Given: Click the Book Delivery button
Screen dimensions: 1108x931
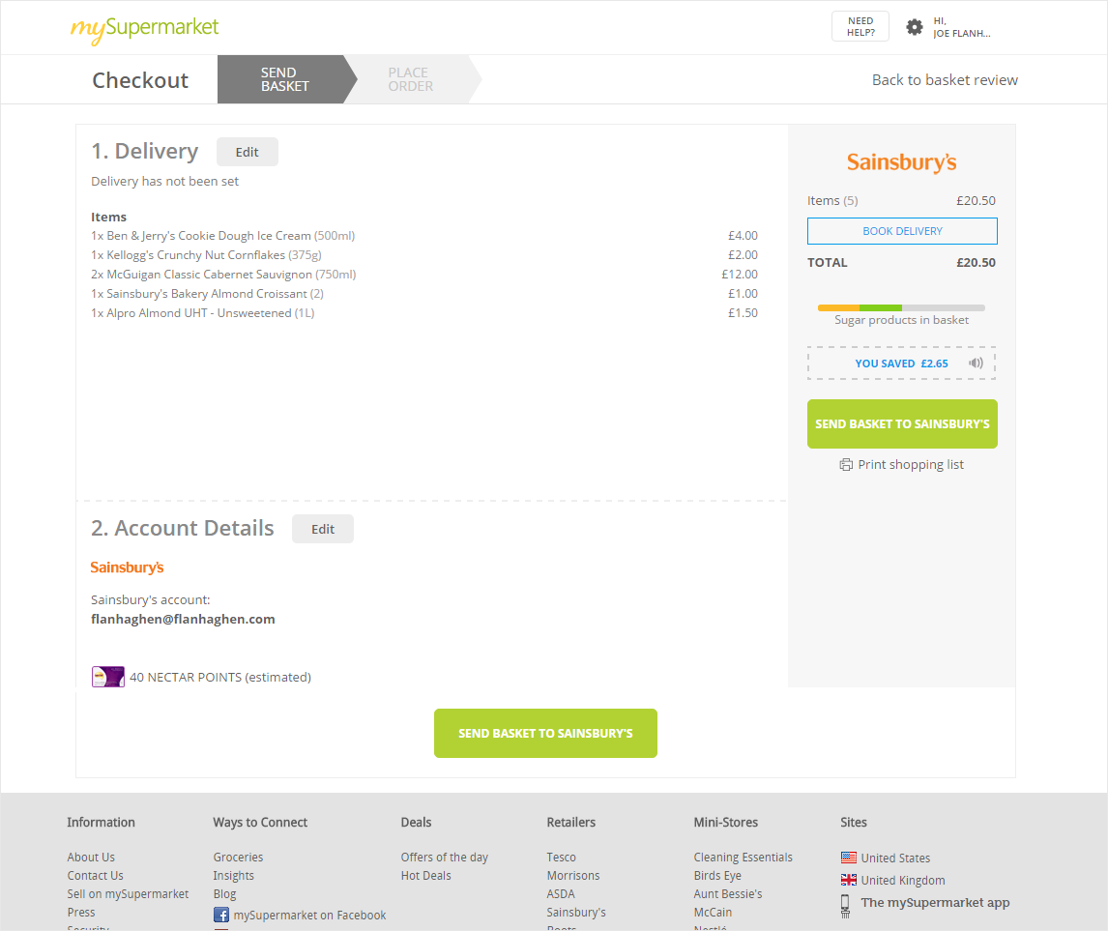Looking at the screenshot, I should (902, 231).
